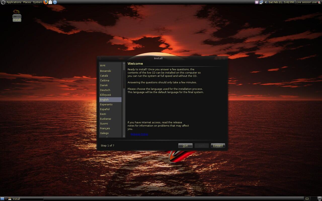Open the network manager tray icon
Viewport: 322px width, 201px height.
[261, 2]
